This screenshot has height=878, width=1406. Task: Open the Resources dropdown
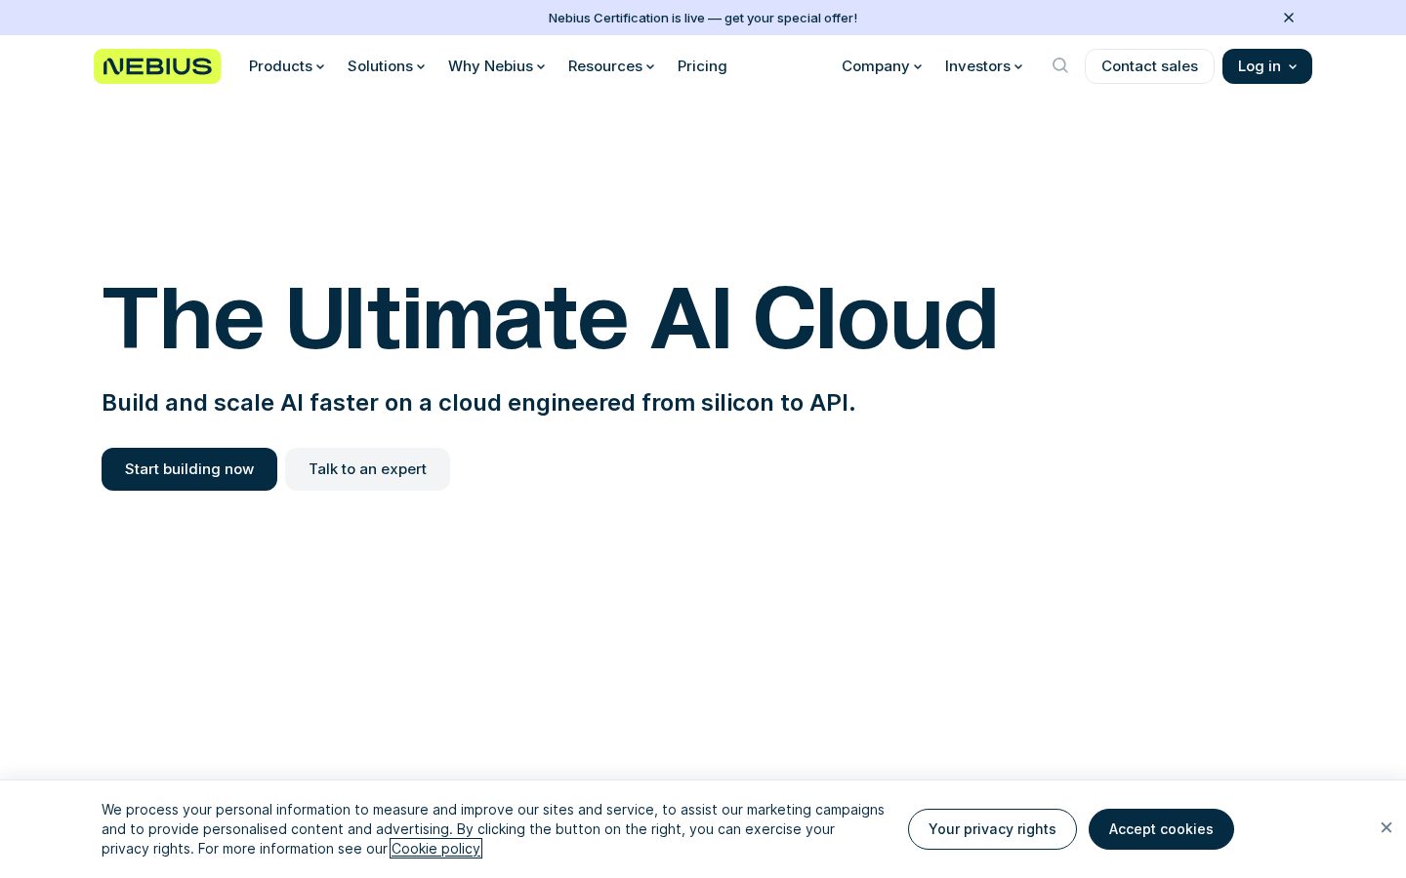point(611,66)
